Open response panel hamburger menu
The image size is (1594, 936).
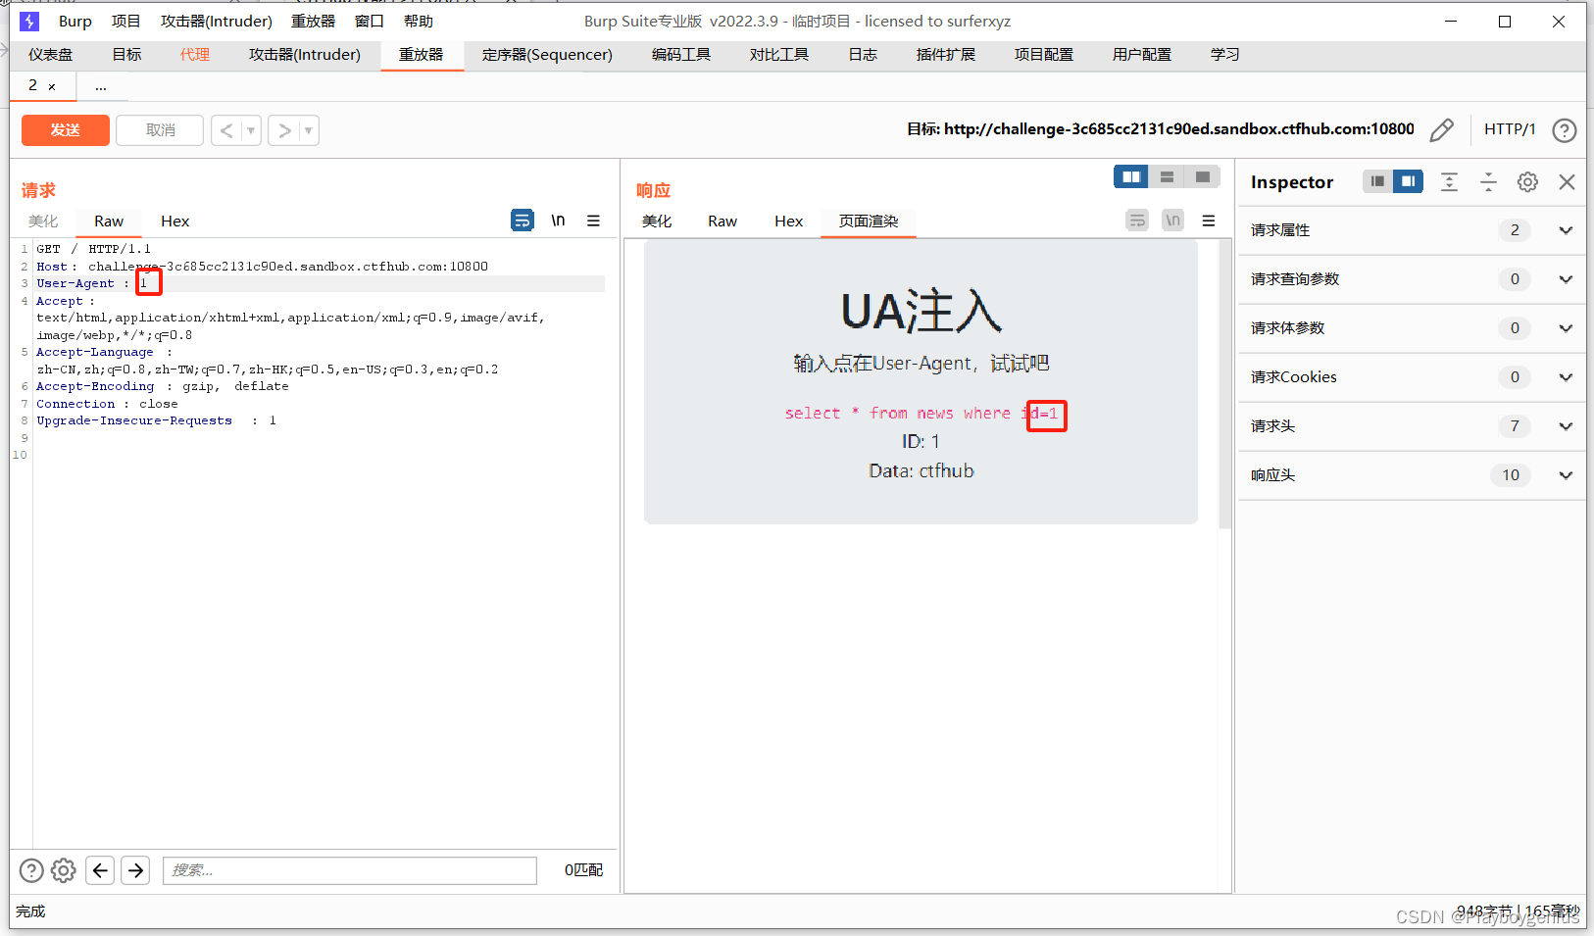(1209, 221)
